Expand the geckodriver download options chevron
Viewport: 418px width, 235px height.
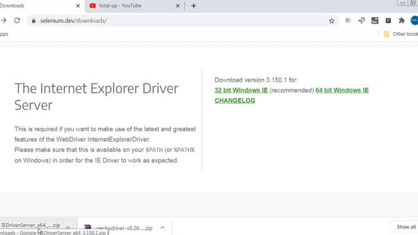163,228
